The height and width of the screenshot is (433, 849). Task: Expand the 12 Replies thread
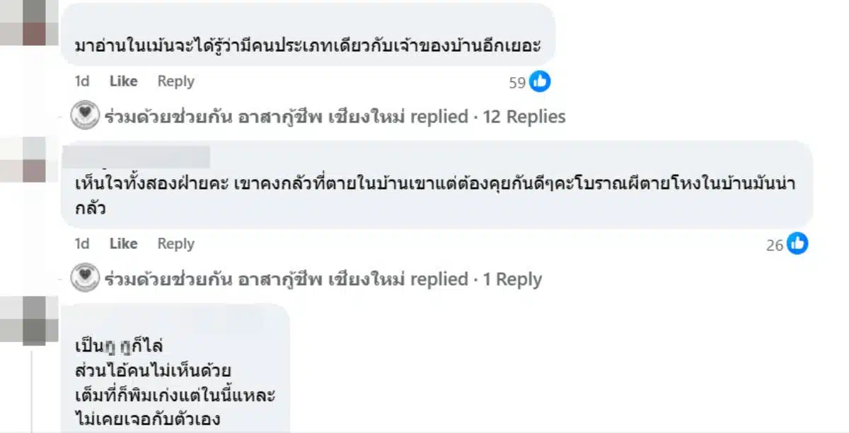pyautogui.click(x=524, y=117)
